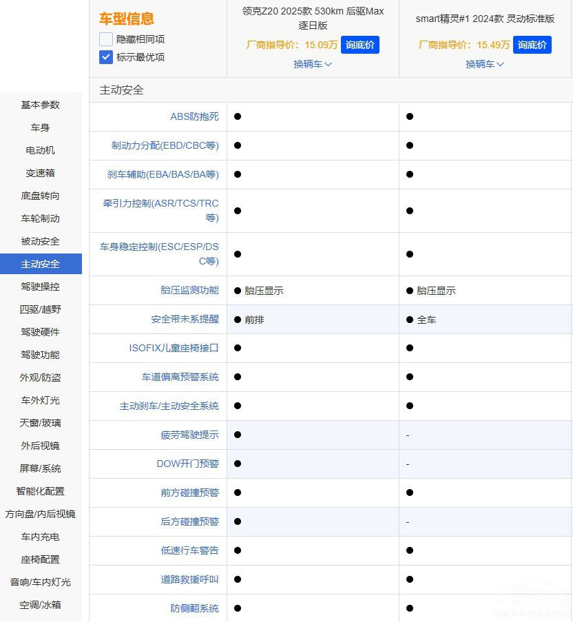Click 询底价 button for 领克Z20
The height and width of the screenshot is (622, 573).
coord(360,45)
